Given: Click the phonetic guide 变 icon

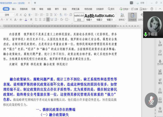Looking at the screenshot, I should pyautogui.click(x=29, y=15).
